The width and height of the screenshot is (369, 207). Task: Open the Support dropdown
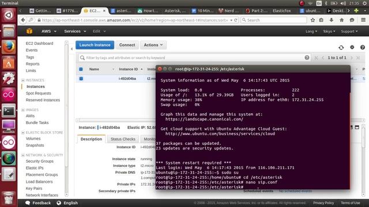(x=349, y=31)
